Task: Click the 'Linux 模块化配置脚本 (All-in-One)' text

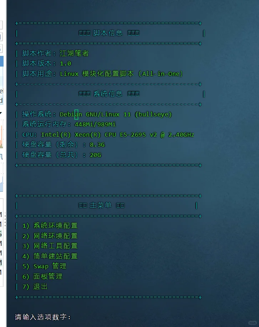Action: coord(121,74)
